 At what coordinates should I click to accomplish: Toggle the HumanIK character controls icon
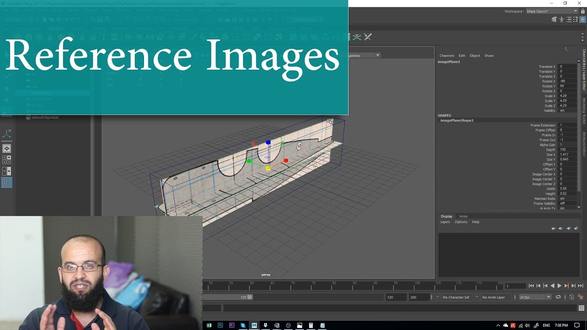pyautogui.click(x=561, y=20)
